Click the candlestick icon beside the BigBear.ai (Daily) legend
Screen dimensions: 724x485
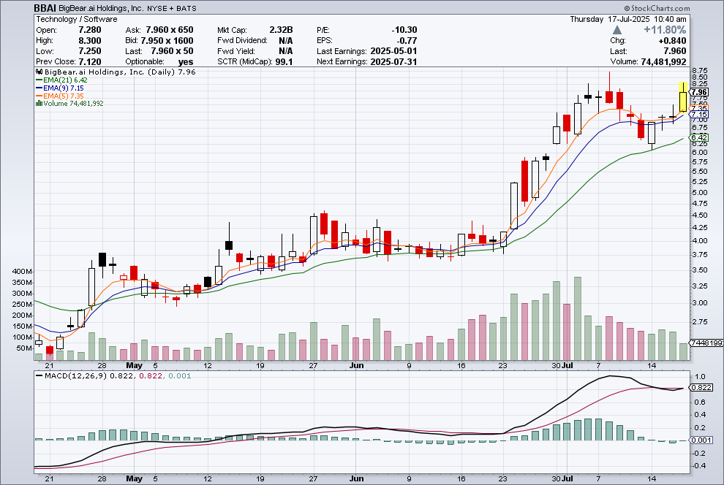click(39, 72)
